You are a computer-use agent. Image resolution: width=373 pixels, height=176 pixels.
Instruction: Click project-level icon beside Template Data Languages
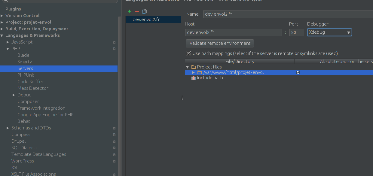point(114,154)
